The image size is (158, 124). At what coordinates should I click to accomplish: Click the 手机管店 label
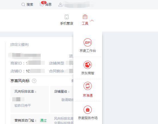(x=67, y=24)
